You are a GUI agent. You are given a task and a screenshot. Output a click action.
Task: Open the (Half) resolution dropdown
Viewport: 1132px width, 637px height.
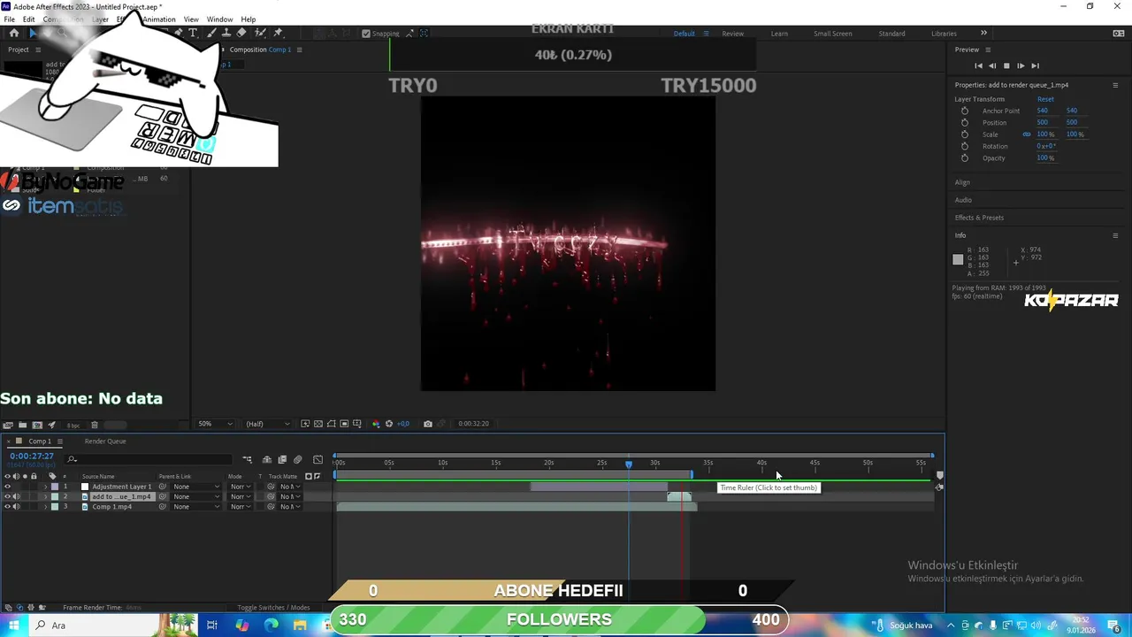(x=269, y=424)
